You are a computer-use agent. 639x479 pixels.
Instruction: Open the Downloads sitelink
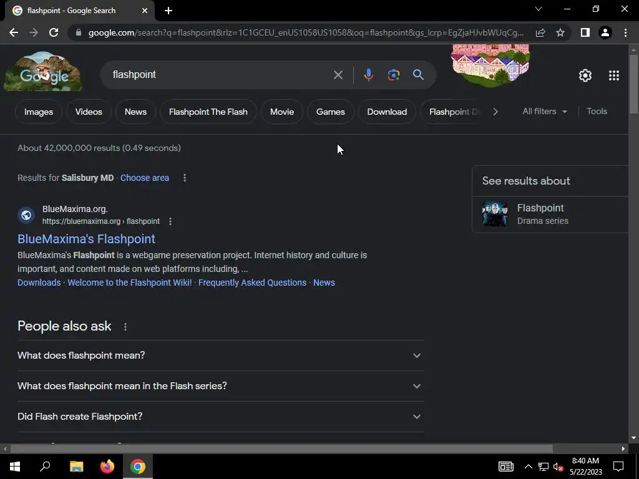coord(39,283)
